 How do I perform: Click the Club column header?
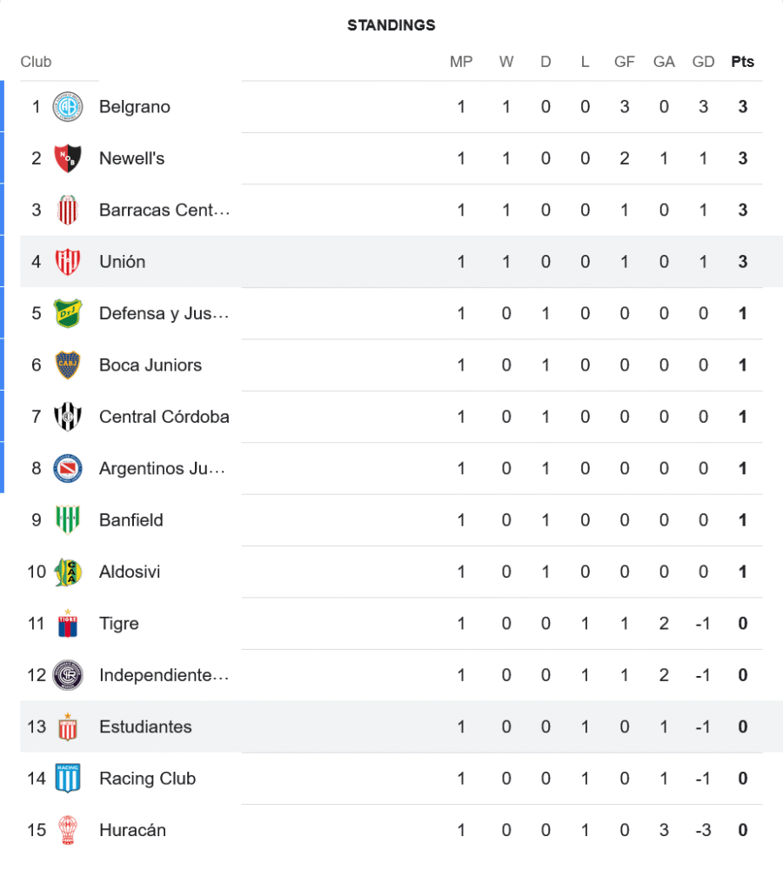pyautogui.click(x=36, y=62)
